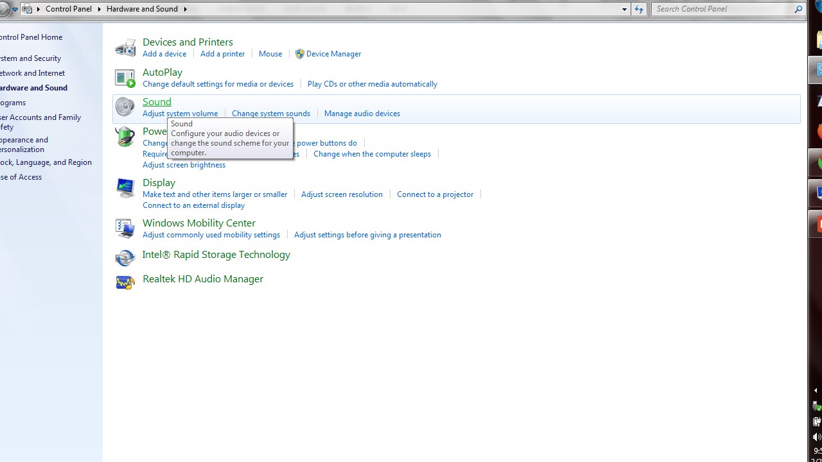Screen dimensions: 822x462
Task: Expand the arrow after Control Panel breadcrumb
Action: click(x=100, y=9)
